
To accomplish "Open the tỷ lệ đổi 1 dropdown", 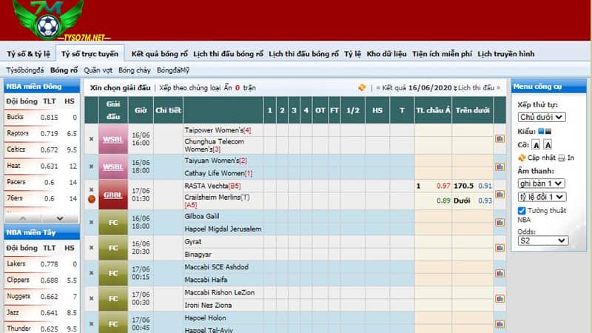I will [x=542, y=197].
